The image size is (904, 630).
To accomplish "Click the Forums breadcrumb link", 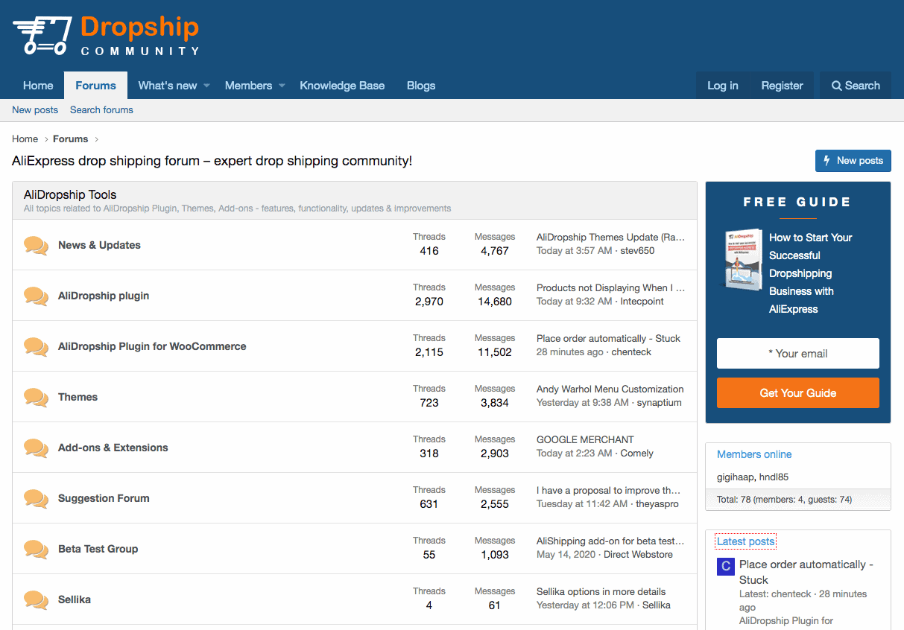I will tap(71, 139).
